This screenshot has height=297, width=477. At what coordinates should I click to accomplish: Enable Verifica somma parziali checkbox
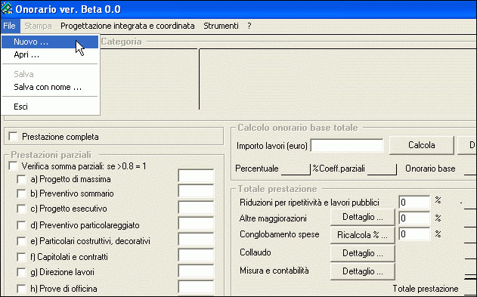point(13,166)
